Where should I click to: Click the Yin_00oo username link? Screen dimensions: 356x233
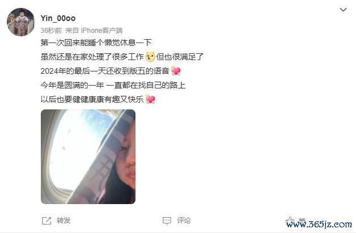(58, 18)
